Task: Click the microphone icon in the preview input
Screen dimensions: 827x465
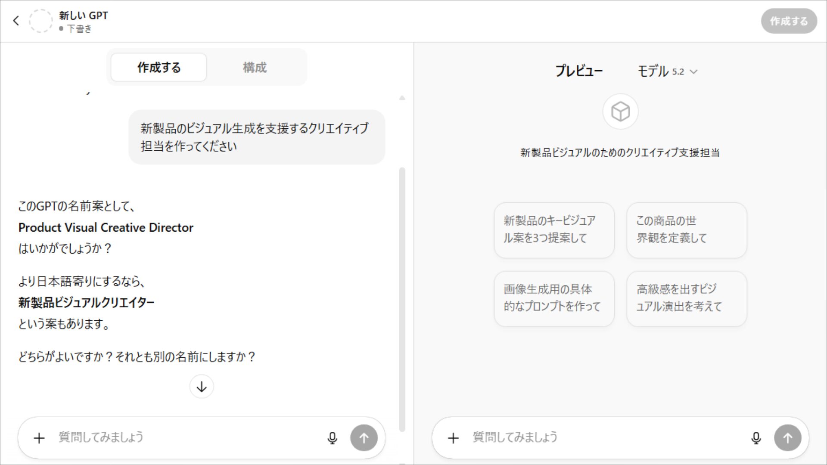Action: click(756, 437)
